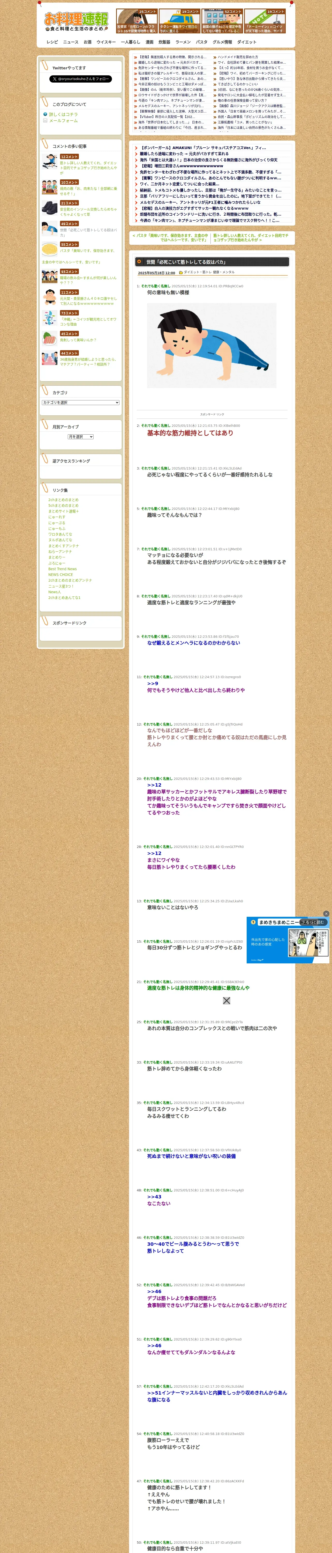Open the 2chまとめのまとめ link
This screenshot has width=332, height=1553.
63,500
